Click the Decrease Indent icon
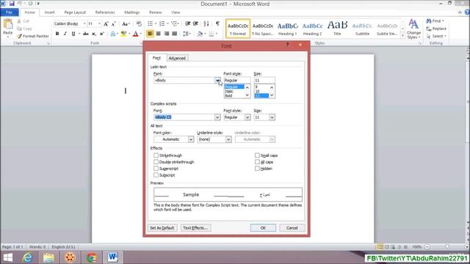Viewport: 470px width, 264px height. click(188, 23)
